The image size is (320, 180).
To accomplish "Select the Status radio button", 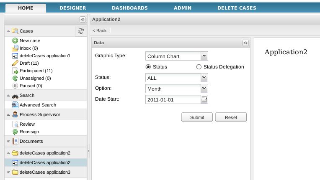I will tap(148, 67).
